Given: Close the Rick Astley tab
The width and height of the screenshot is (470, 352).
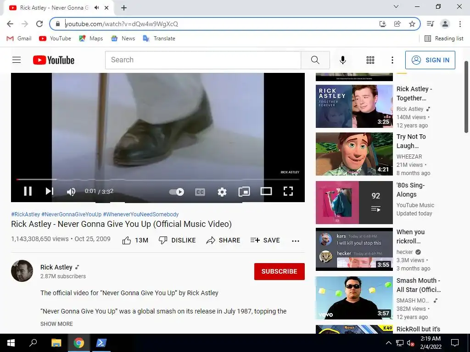Looking at the screenshot, I should (x=106, y=8).
